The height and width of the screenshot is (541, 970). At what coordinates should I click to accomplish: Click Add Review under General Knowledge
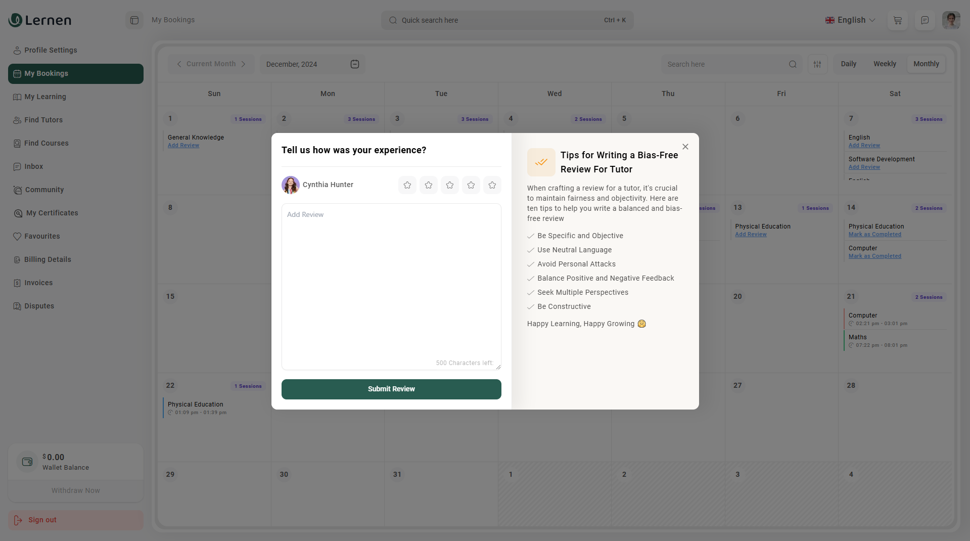point(183,146)
